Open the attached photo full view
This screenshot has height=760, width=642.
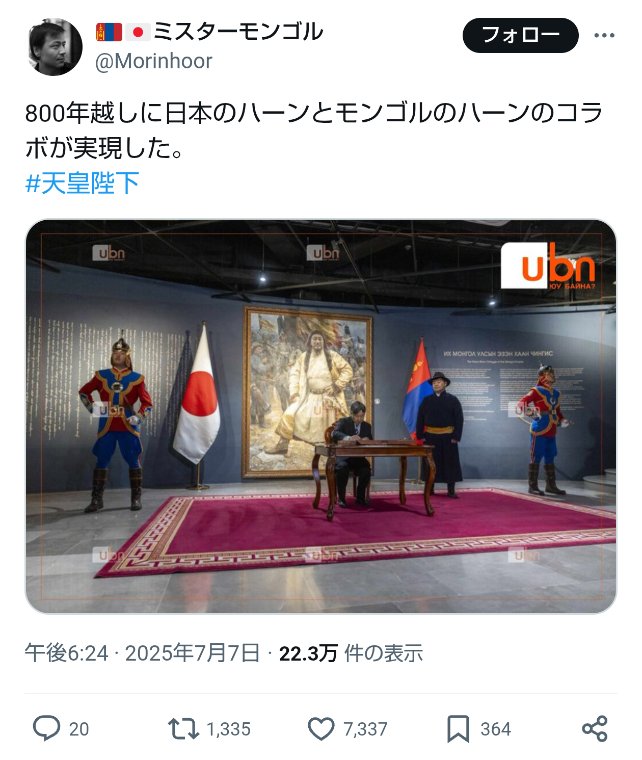321,416
